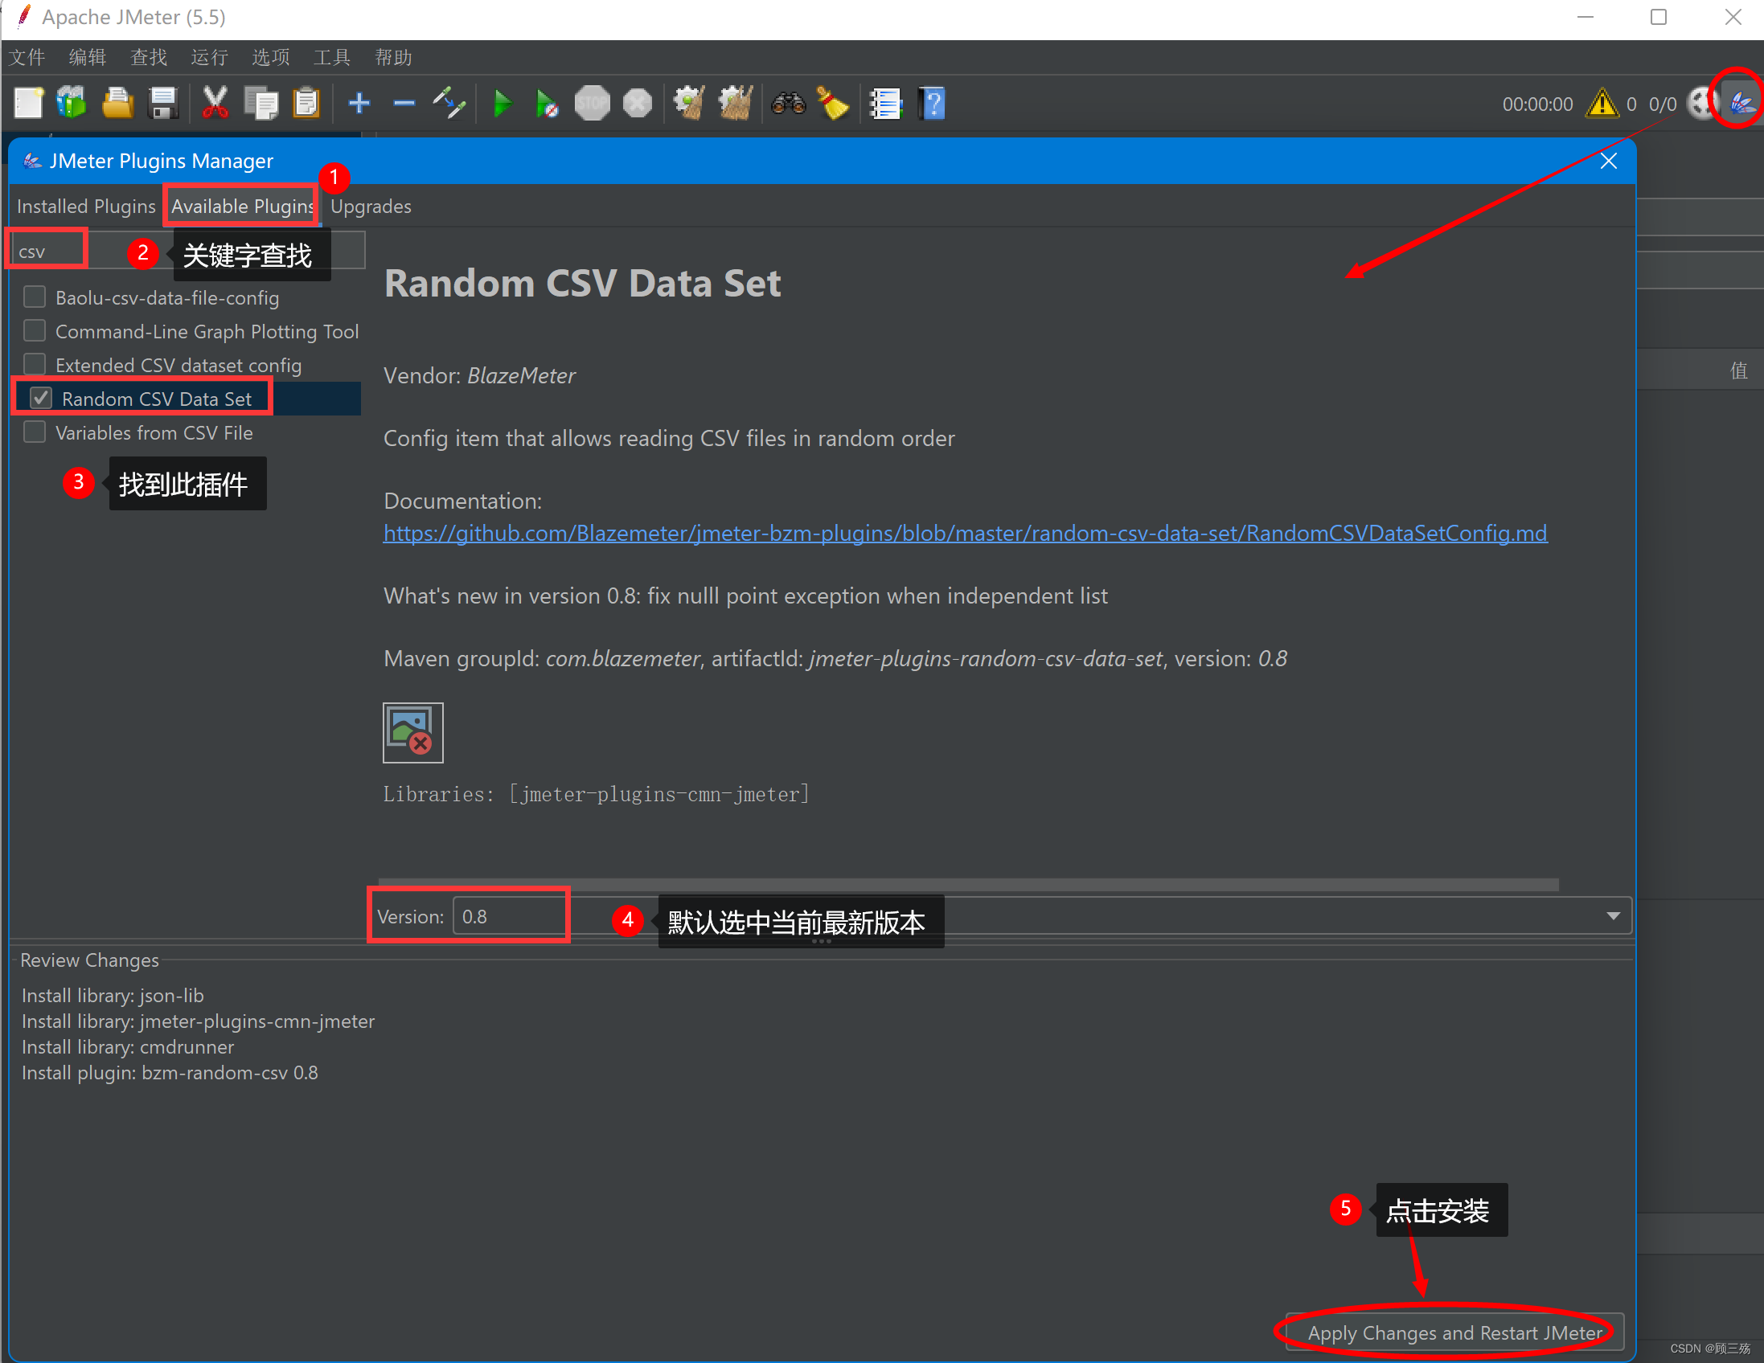Click the Shutdown test icon

pyautogui.click(x=638, y=104)
